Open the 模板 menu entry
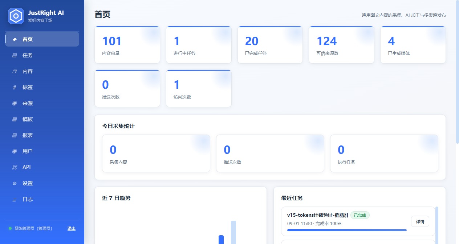Screen dimensions: 459x244 coord(42,119)
